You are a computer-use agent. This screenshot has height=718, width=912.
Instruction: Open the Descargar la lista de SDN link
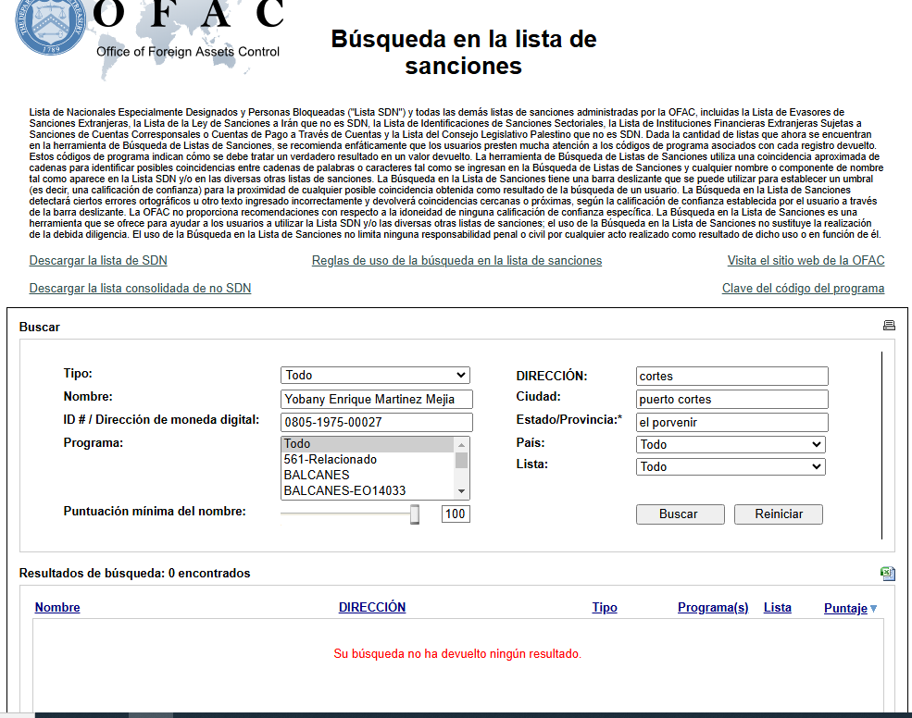coord(98,261)
